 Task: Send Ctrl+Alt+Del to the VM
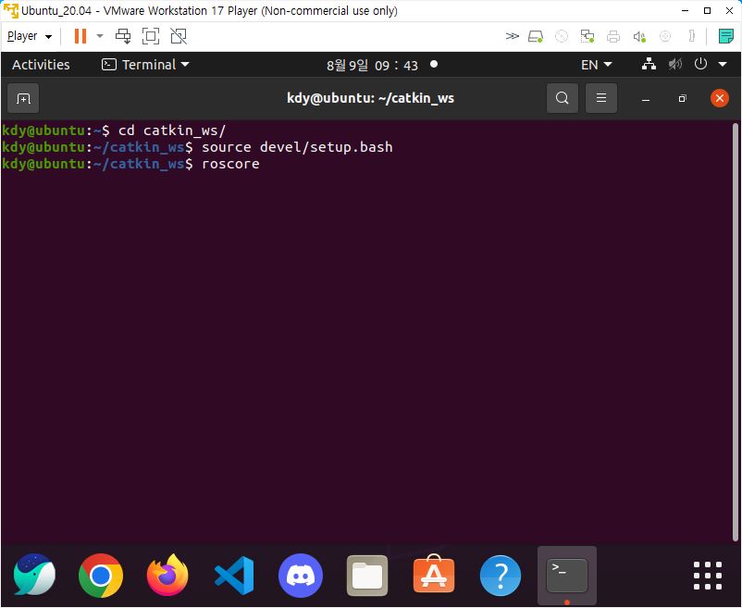tap(123, 36)
